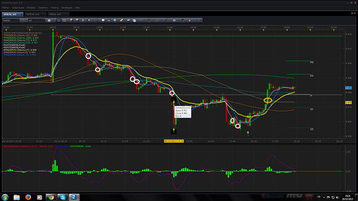Open the Modèles menu
Viewport: 358px width, 201px height.
pos(31,8)
